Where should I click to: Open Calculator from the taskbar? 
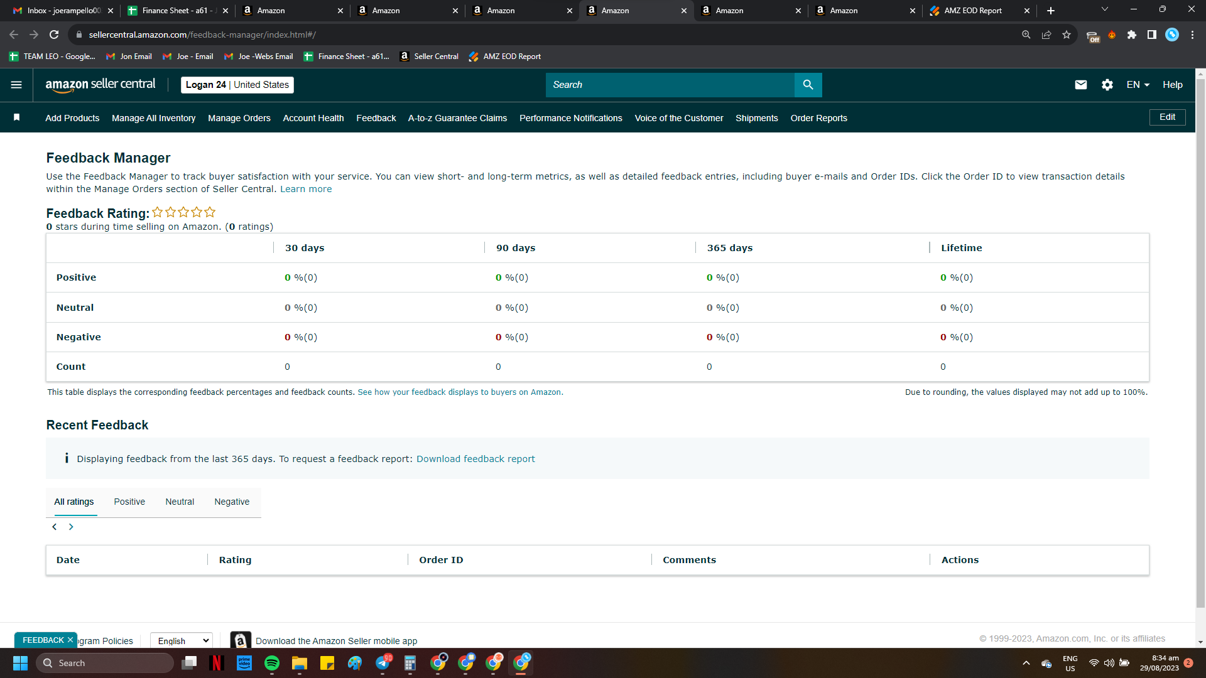(410, 663)
